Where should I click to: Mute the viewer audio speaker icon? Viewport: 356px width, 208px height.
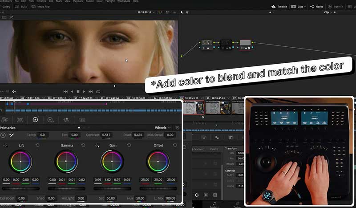[14, 91]
